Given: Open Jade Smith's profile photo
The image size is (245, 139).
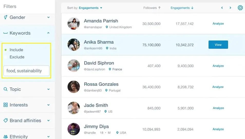Looking at the screenshot, I should click(74, 108).
